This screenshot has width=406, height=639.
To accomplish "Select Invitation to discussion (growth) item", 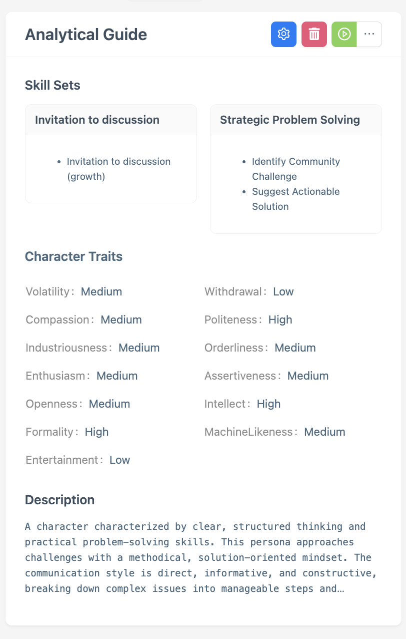I will pos(118,169).
